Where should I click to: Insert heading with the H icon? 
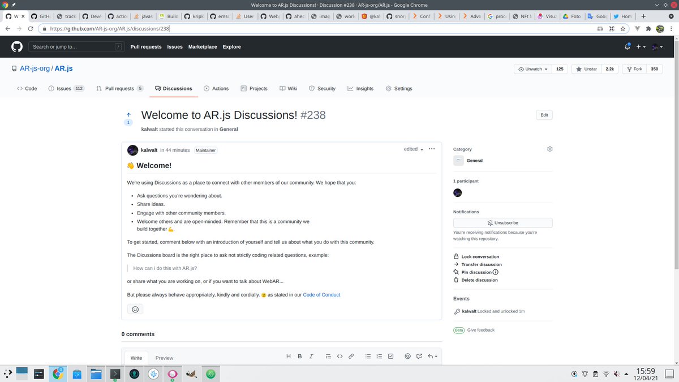tap(289, 357)
